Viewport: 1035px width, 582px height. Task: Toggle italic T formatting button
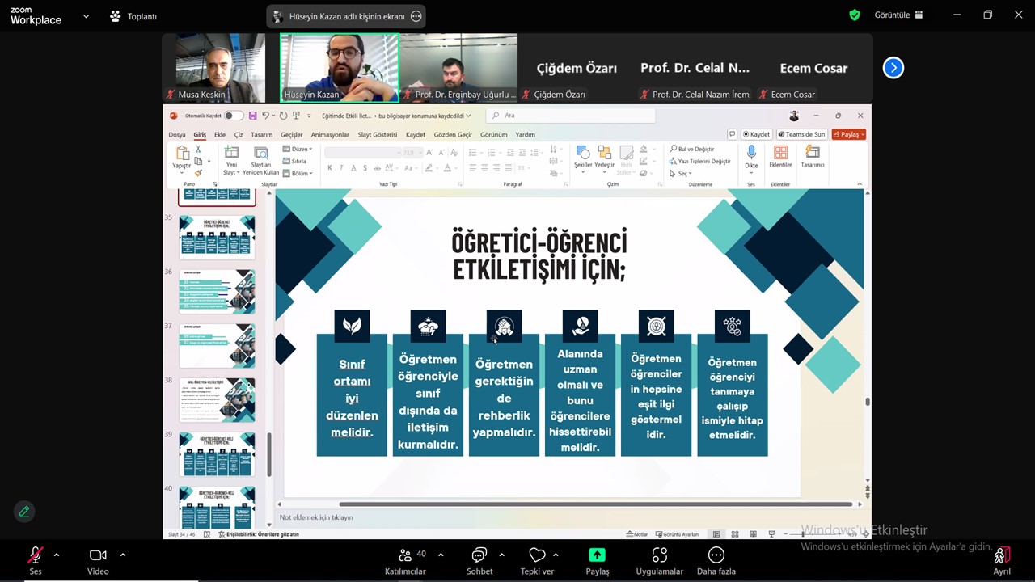click(341, 168)
